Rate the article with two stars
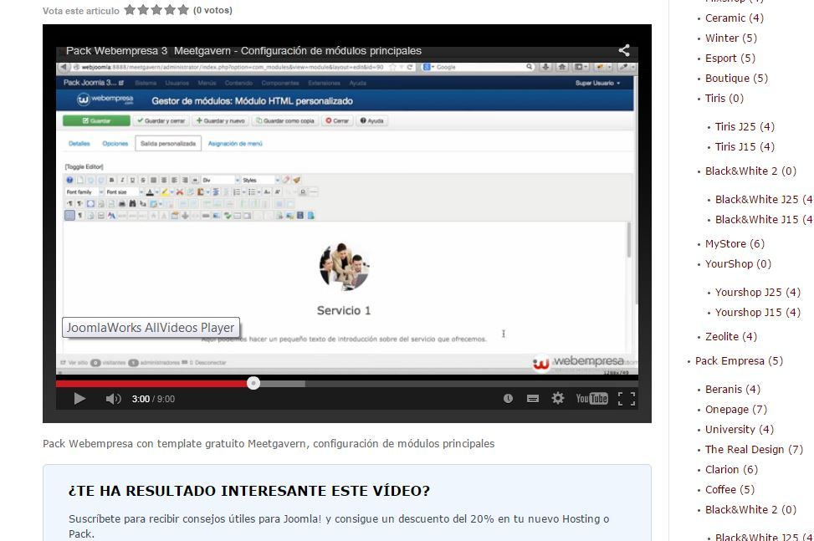The height and width of the screenshot is (541, 814). (143, 10)
